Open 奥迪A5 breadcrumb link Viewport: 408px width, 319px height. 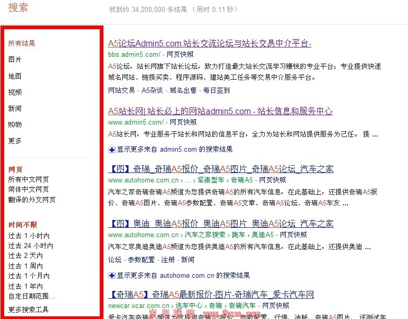263,235
